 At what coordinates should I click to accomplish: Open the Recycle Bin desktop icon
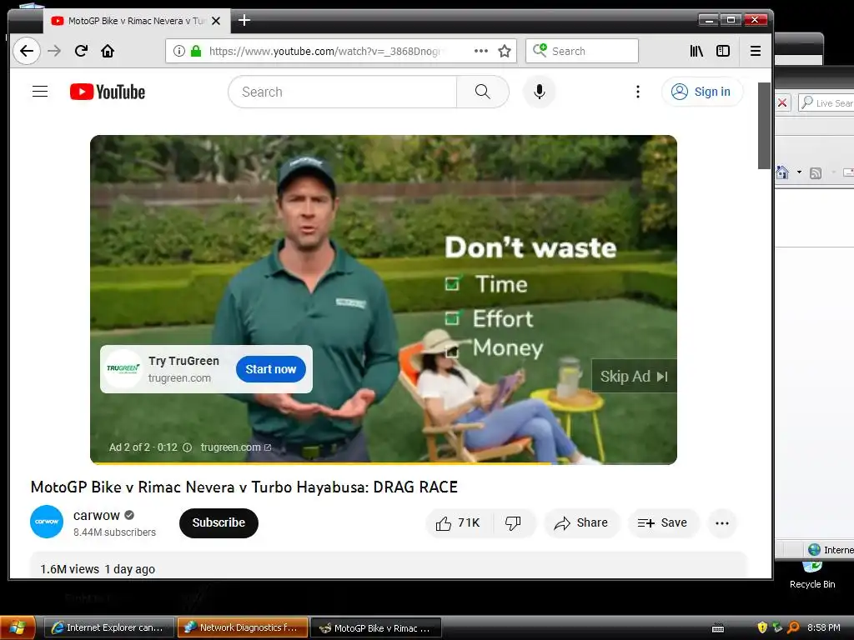click(812, 574)
